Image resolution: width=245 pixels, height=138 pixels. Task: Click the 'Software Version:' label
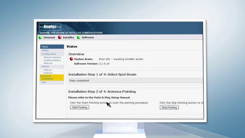[x=86, y=64]
